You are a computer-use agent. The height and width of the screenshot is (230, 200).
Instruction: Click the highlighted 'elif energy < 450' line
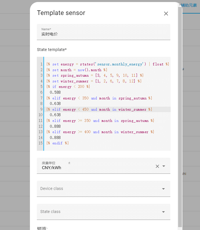(99, 110)
